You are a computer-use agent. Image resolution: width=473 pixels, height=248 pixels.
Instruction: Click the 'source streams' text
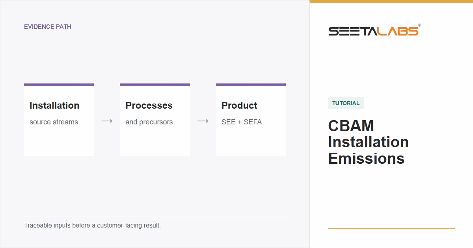[x=54, y=122]
